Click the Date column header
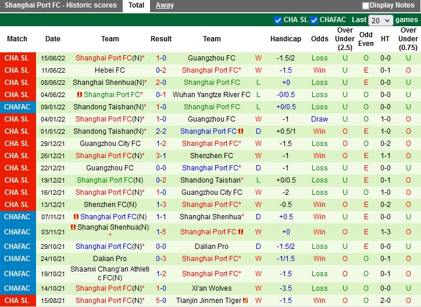 pyautogui.click(x=53, y=39)
